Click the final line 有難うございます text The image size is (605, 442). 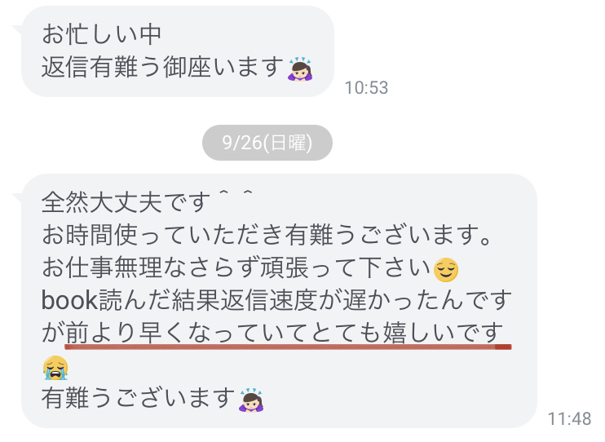(x=138, y=399)
